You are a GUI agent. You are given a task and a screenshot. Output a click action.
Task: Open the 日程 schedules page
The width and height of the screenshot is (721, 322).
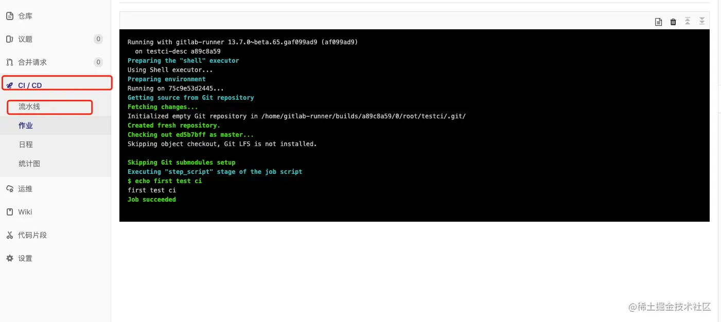point(26,145)
